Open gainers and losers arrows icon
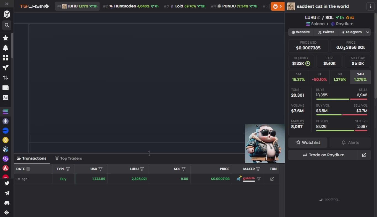The image size is (377, 217). pyautogui.click(x=6, y=78)
